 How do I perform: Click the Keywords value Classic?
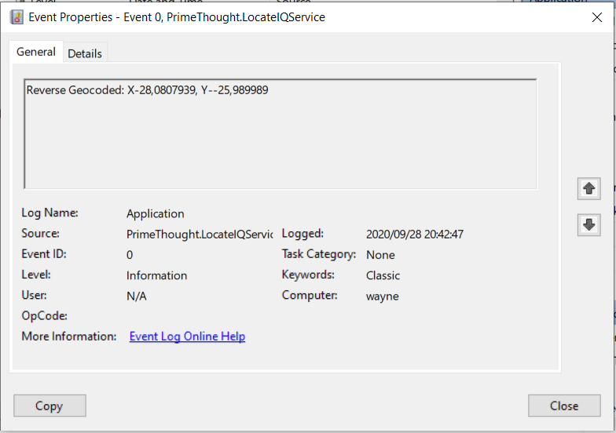(x=383, y=275)
